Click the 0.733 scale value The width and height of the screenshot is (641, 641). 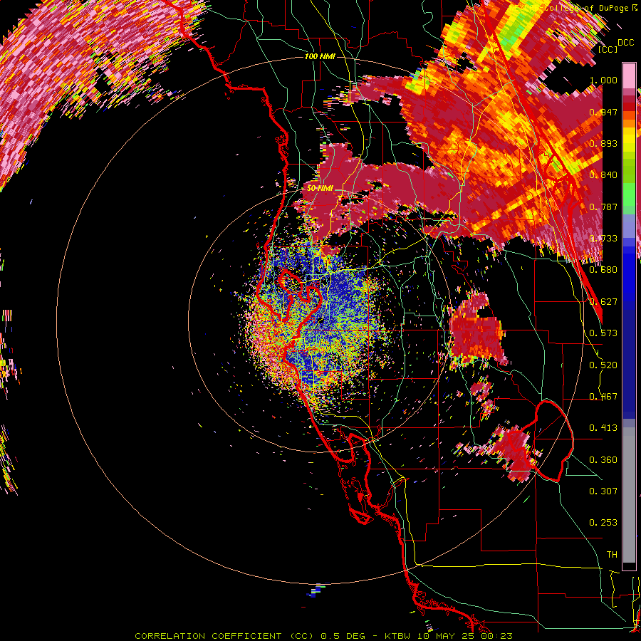603,239
